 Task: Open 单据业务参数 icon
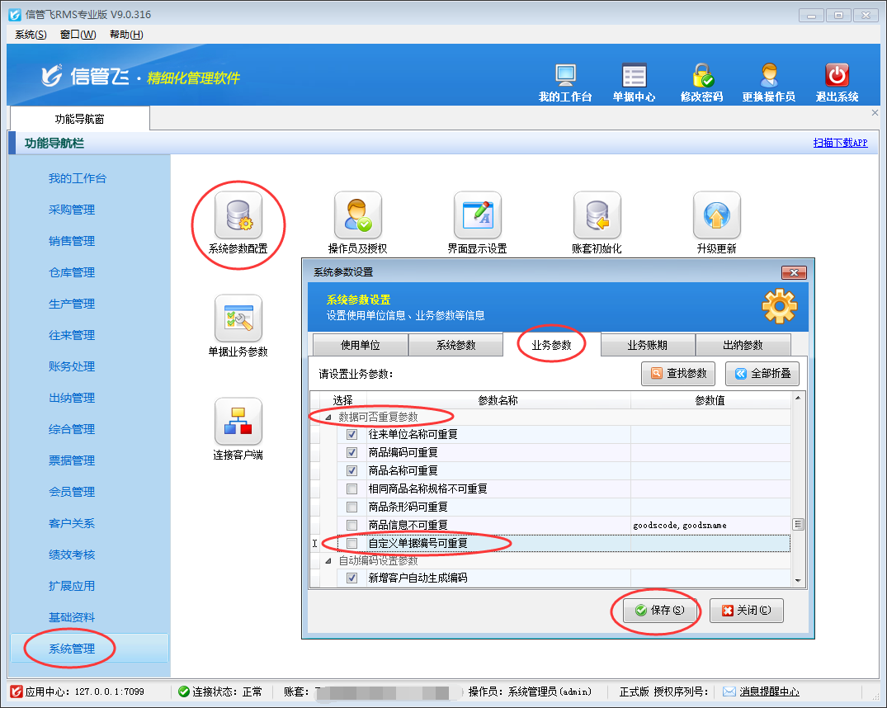pyautogui.click(x=238, y=319)
